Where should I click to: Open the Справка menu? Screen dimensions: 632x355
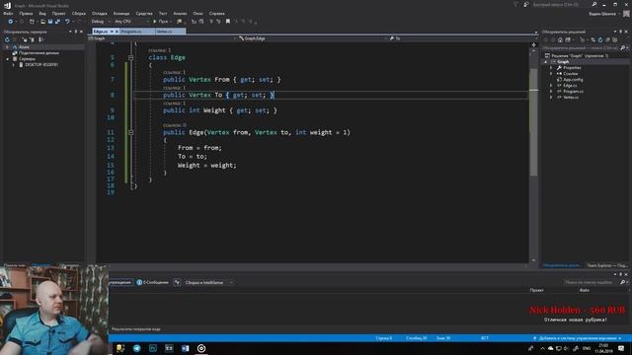point(217,13)
